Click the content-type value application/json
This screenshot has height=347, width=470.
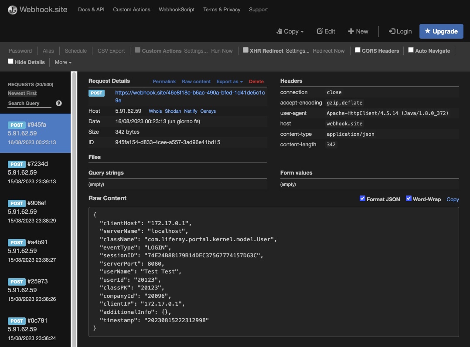tap(351, 134)
